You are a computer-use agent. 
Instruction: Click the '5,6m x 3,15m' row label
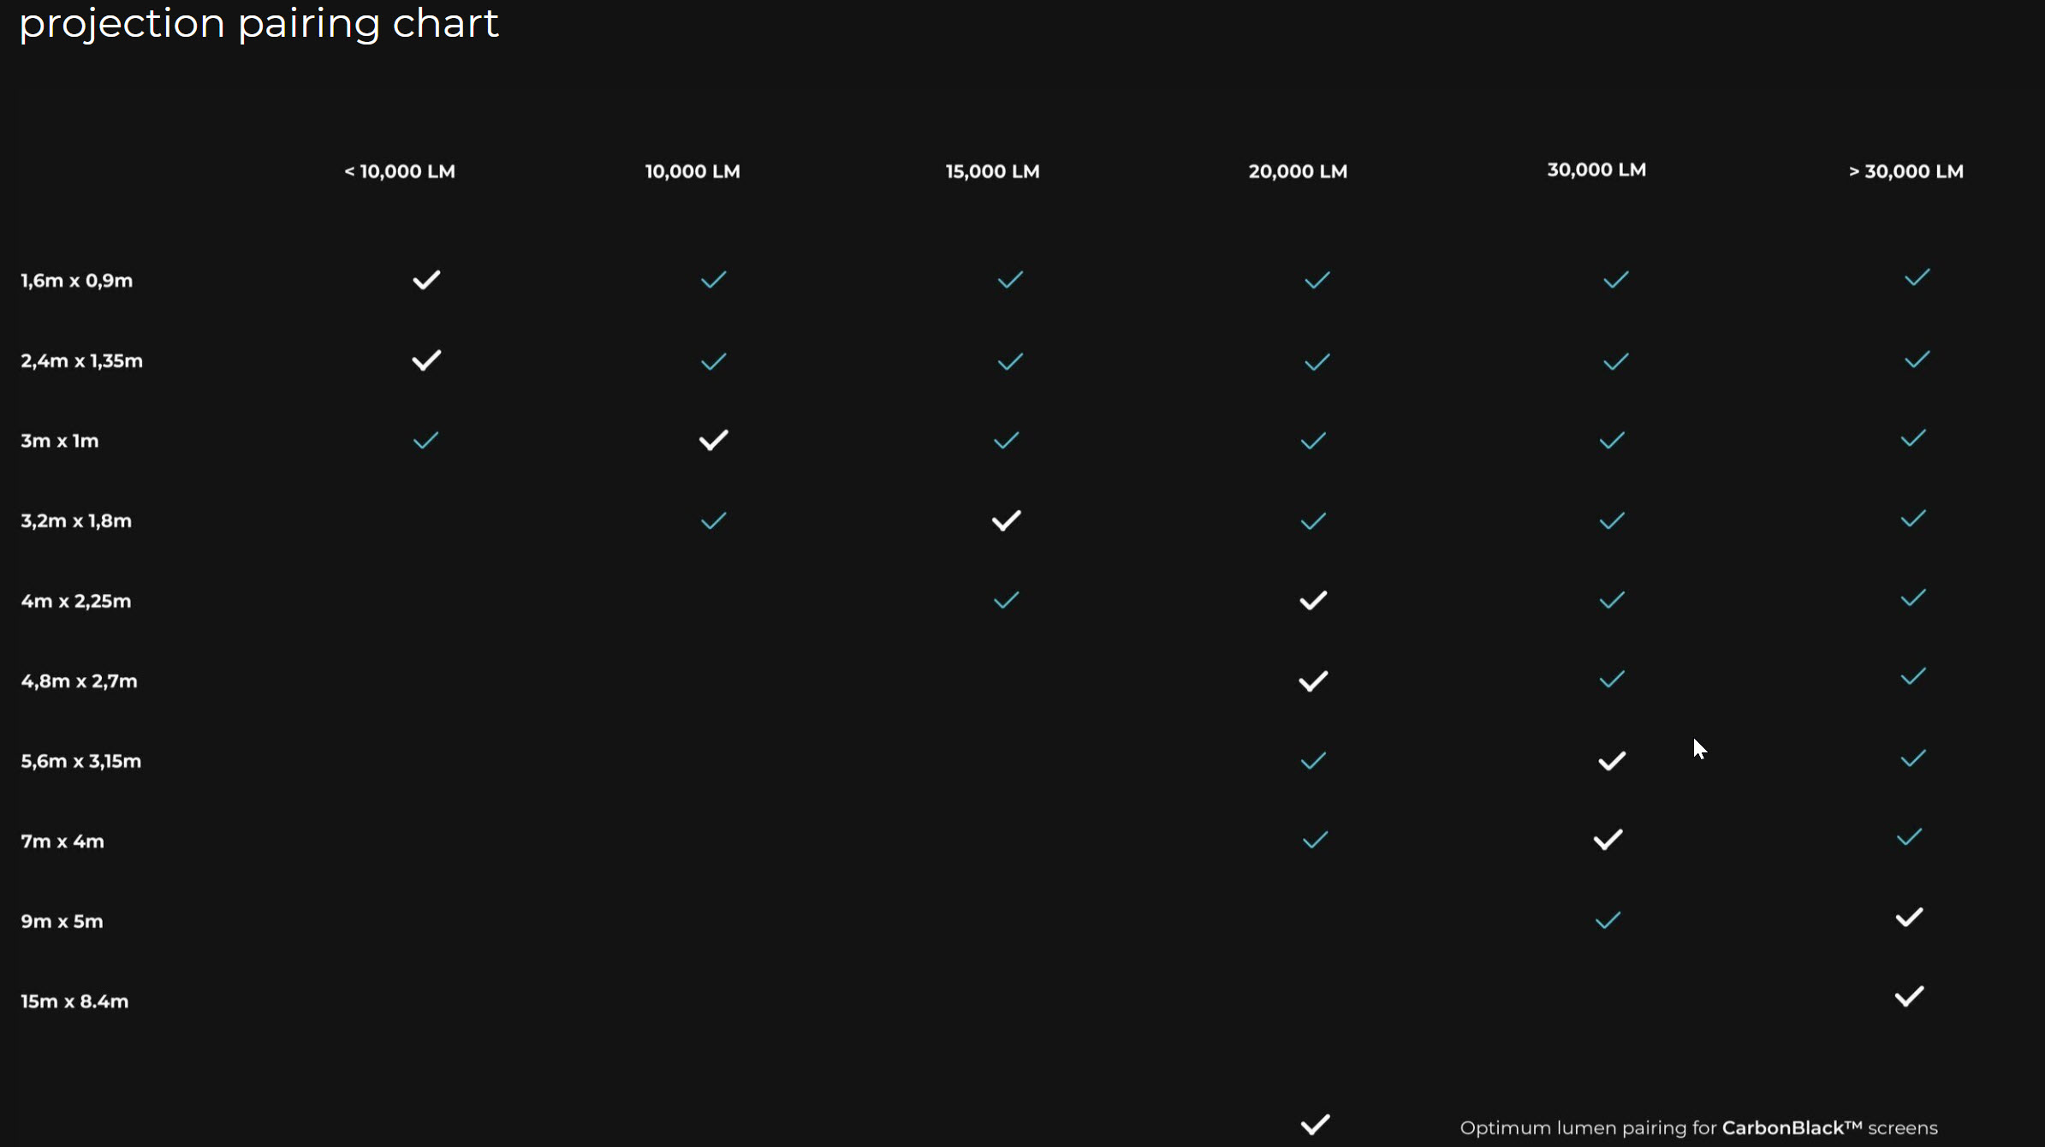[x=80, y=761]
